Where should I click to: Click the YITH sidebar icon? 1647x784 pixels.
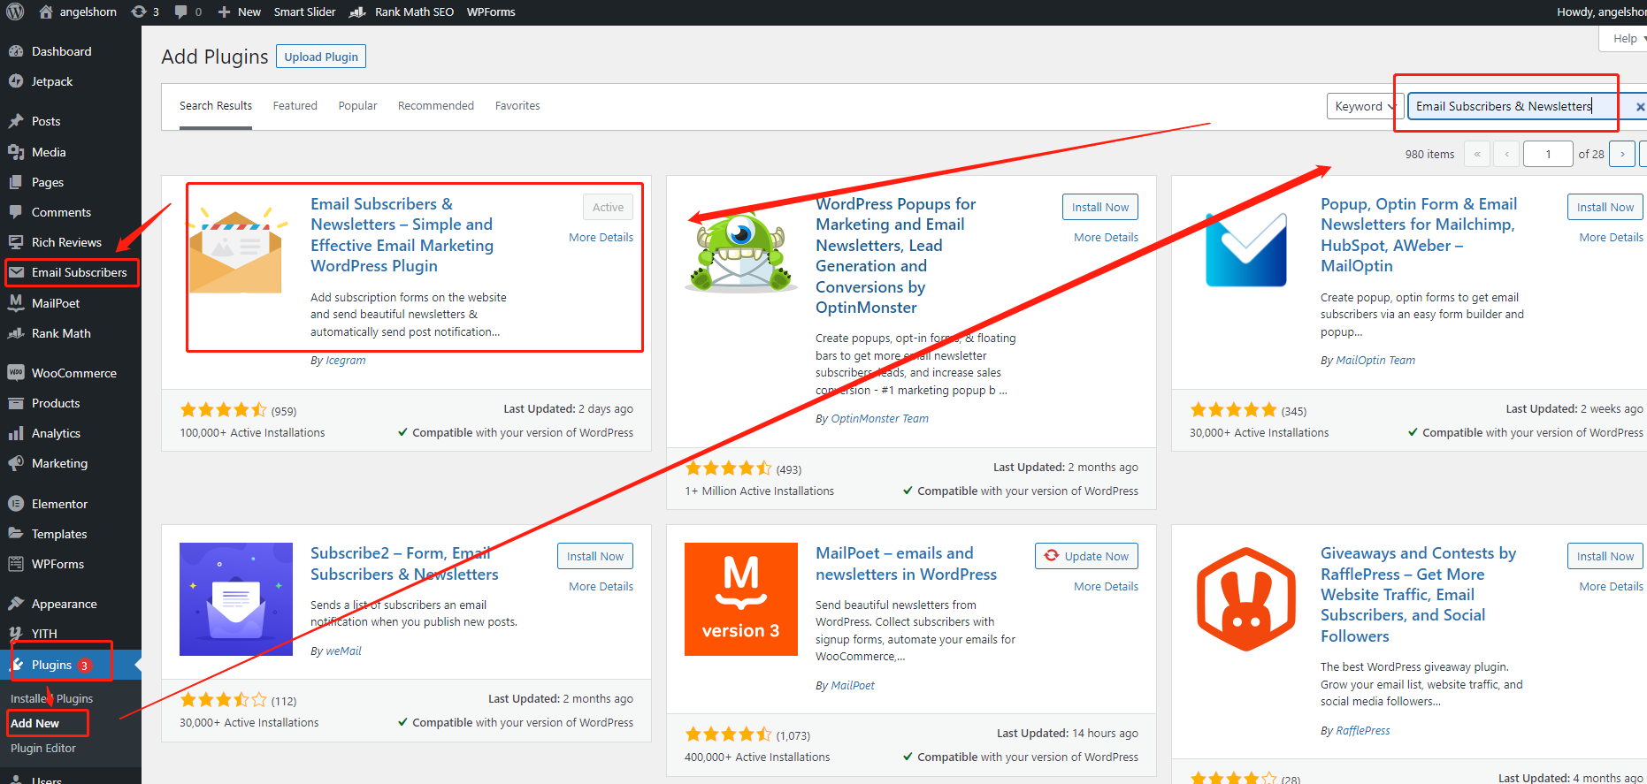click(16, 634)
